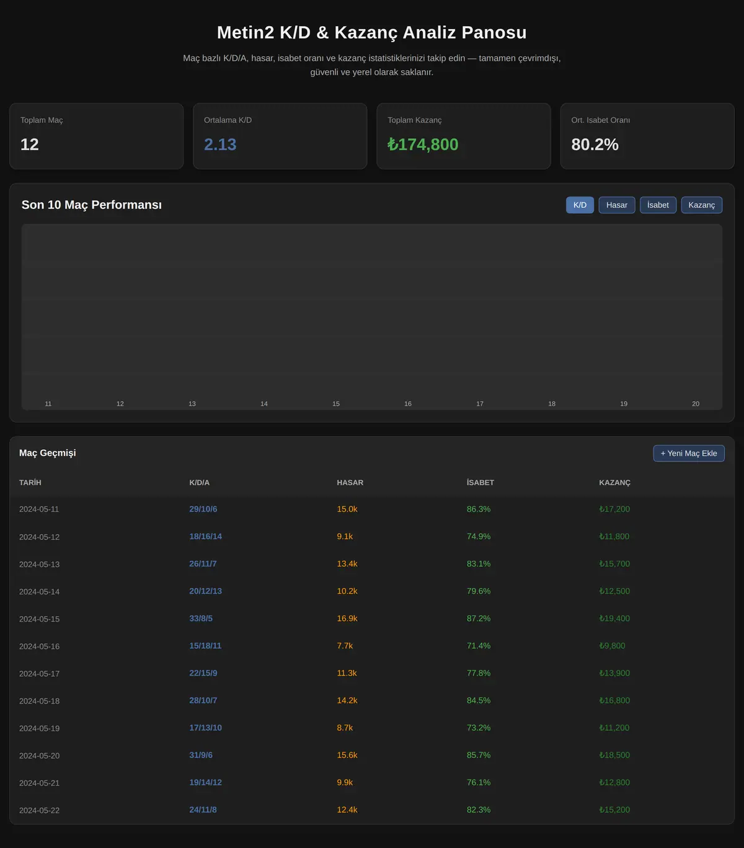Click accuracy value 79.6%
The height and width of the screenshot is (848, 744).
coord(479,591)
